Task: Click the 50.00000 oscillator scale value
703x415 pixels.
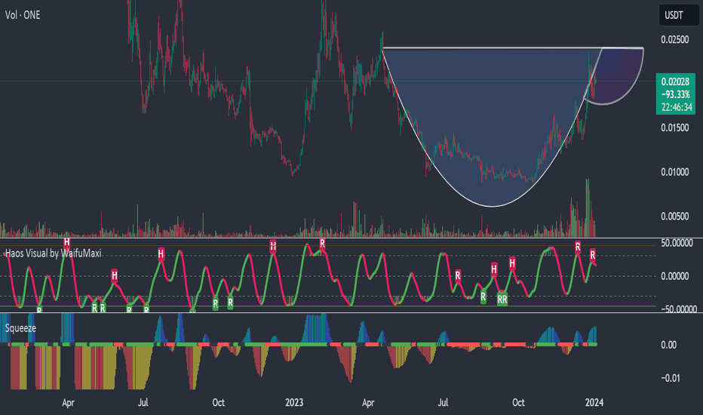Action: [x=677, y=243]
